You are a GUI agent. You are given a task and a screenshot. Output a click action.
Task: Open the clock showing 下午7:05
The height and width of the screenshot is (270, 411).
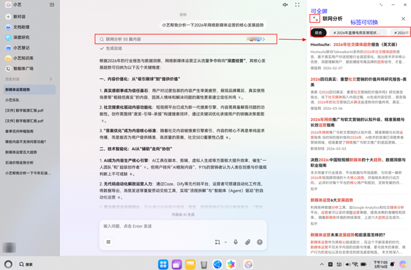tap(380, 264)
